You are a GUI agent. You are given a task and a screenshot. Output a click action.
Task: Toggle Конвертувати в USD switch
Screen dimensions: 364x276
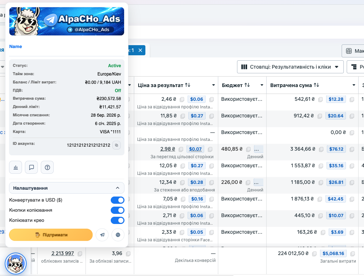click(117, 200)
